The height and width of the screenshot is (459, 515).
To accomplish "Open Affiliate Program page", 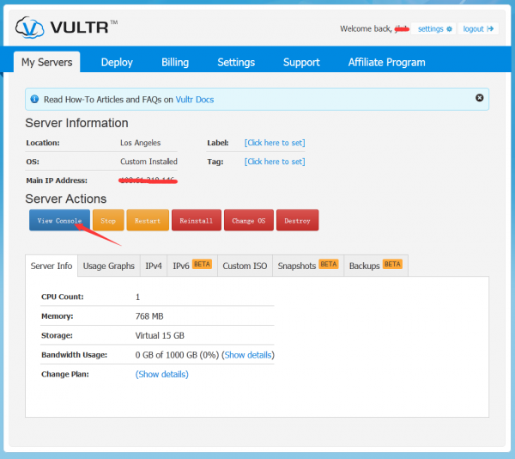I will (x=386, y=62).
